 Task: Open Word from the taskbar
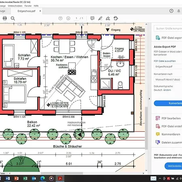8,178
